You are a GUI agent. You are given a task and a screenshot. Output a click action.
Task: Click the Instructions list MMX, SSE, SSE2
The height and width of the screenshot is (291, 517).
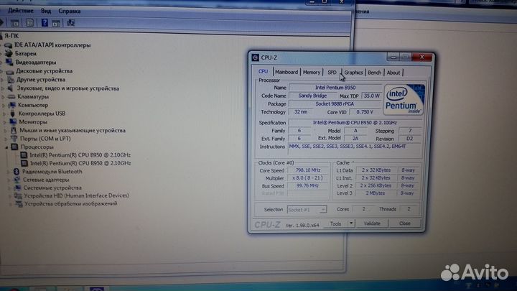pyautogui.click(x=355, y=149)
